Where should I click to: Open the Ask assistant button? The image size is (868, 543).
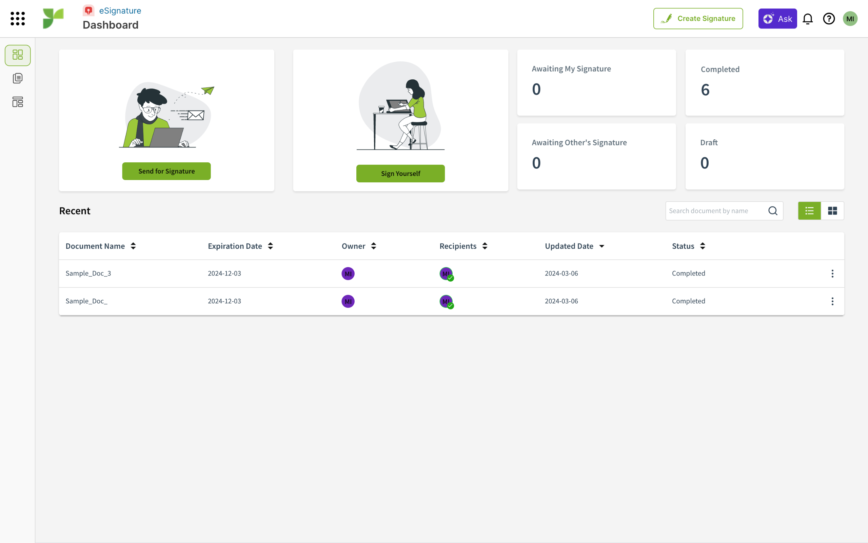[x=777, y=19]
